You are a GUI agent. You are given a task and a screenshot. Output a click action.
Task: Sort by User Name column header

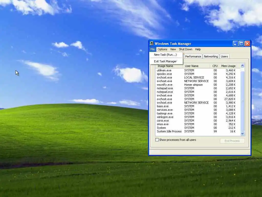coord(196,66)
